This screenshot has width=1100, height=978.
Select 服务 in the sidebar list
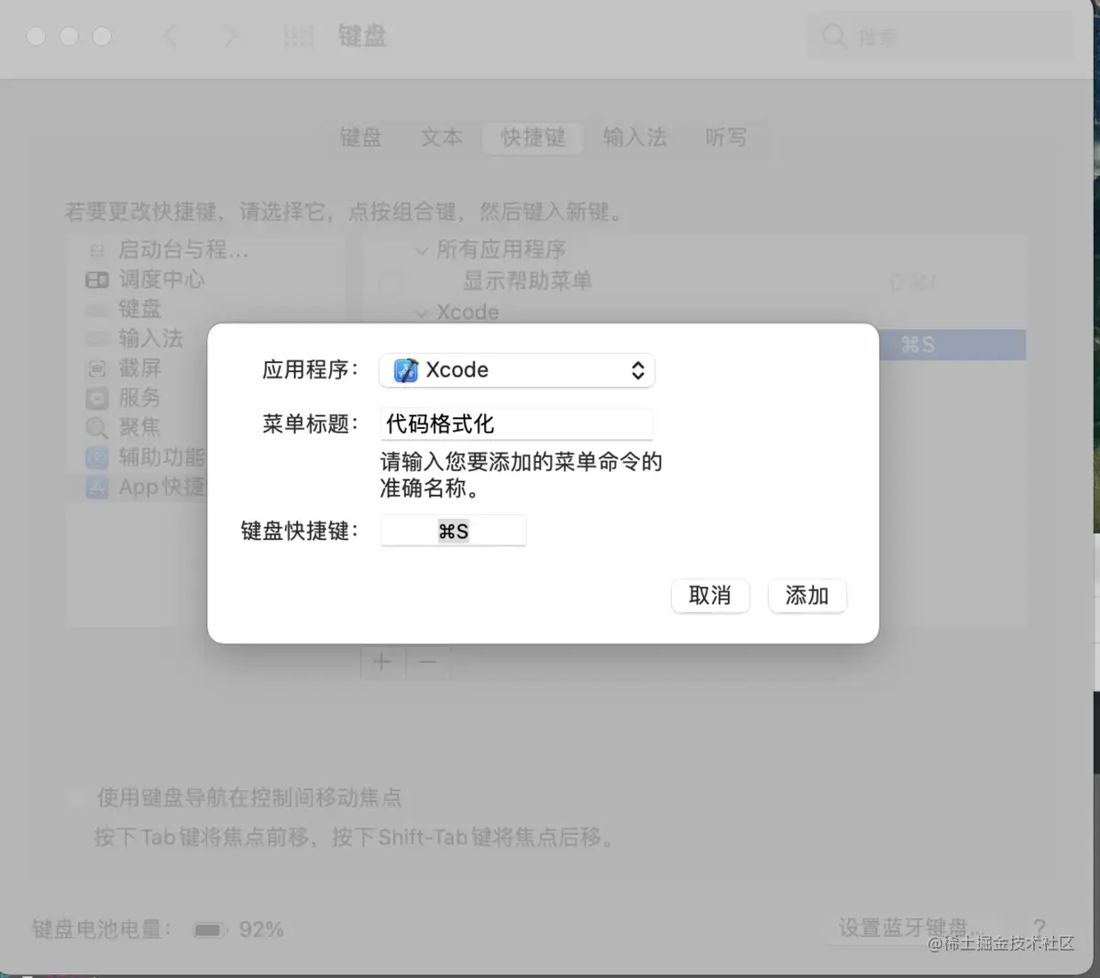coord(139,398)
